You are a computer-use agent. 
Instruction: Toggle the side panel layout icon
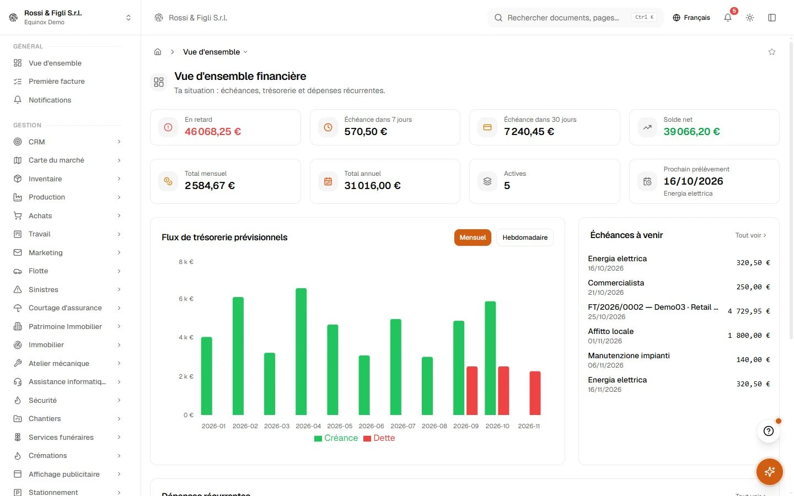click(x=772, y=18)
